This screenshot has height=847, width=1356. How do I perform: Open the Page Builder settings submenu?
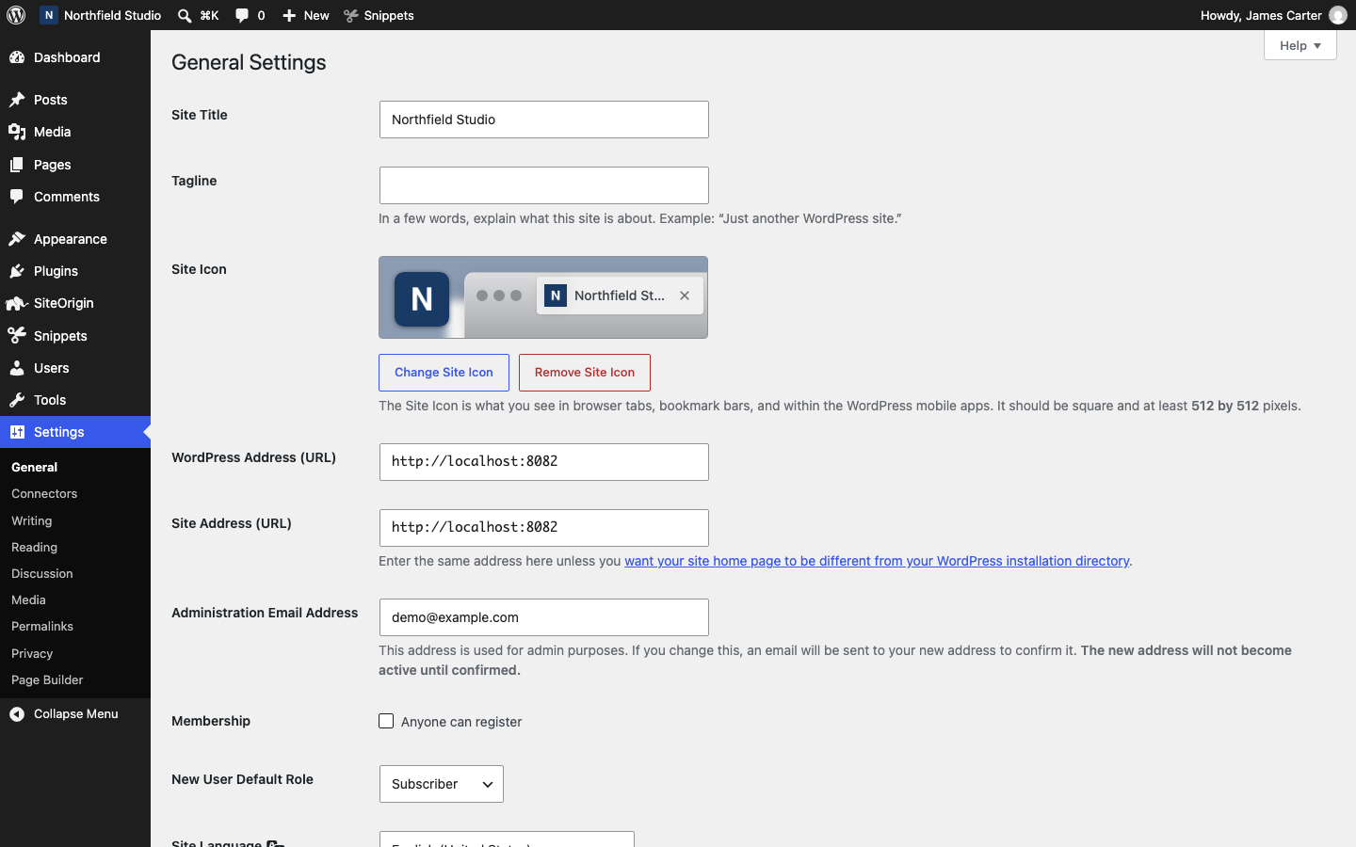tap(47, 679)
